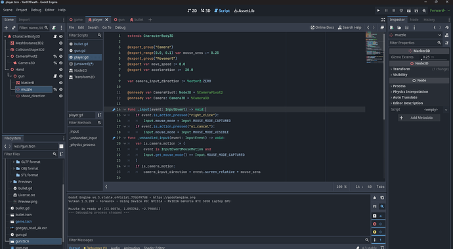Open the script editor Go To menu
Image resolution: width=453 pixels, height=249 pixels.
[106, 28]
